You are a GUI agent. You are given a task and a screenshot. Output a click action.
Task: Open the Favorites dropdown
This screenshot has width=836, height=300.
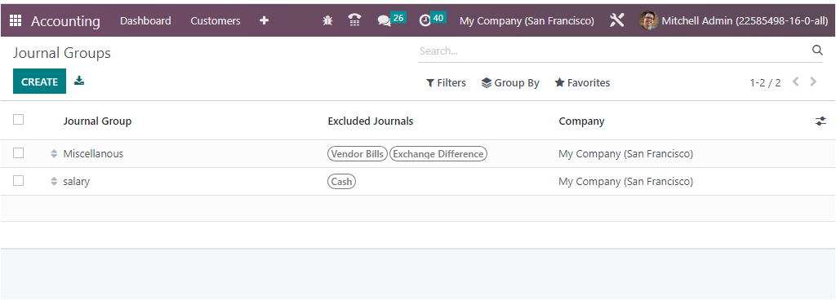(582, 83)
